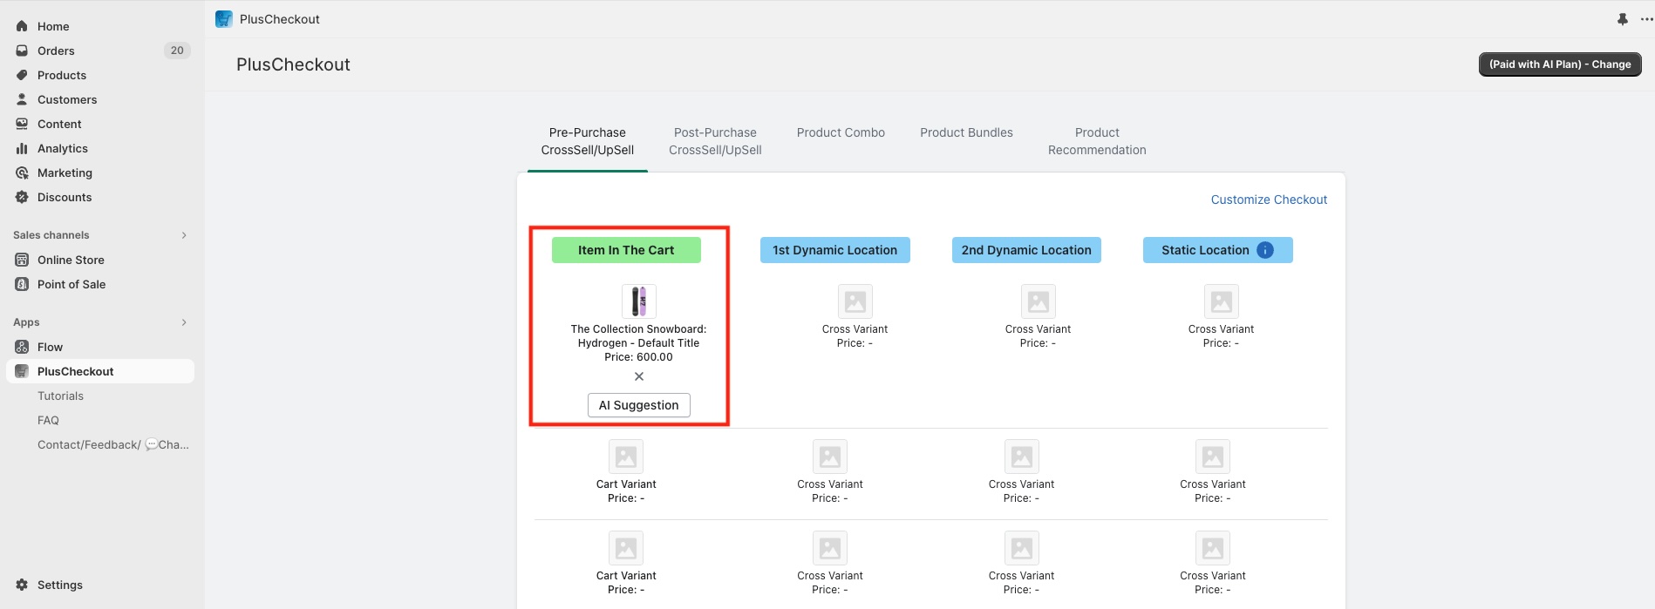1655x609 pixels.
Task: Remove the Hydrogen snowboard cart item
Action: pos(639,376)
